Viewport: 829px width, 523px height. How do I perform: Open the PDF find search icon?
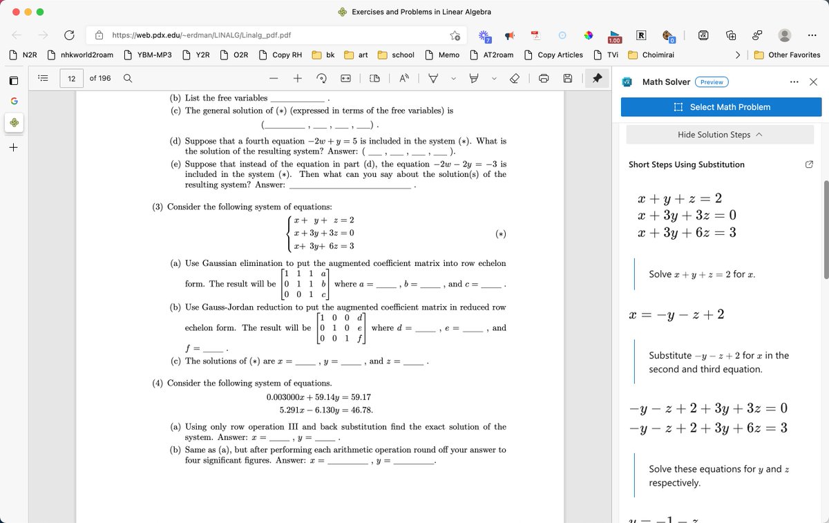click(x=128, y=78)
